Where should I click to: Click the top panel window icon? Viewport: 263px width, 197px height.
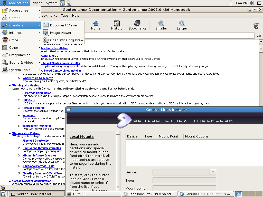coord(259,3)
